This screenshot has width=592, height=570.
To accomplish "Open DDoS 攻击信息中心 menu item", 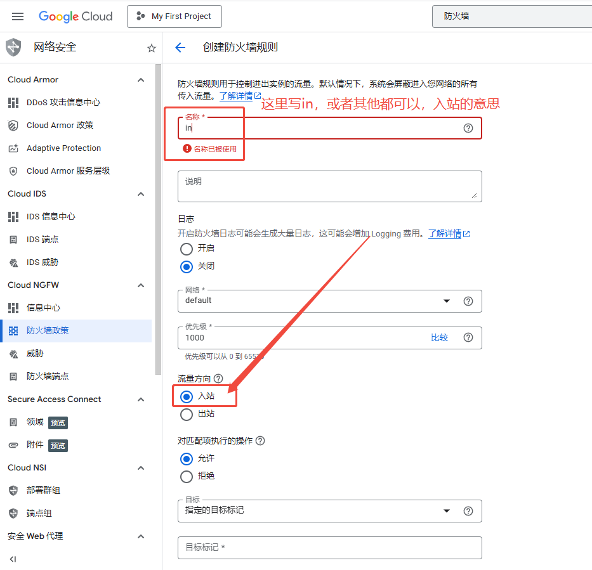I will (x=77, y=102).
